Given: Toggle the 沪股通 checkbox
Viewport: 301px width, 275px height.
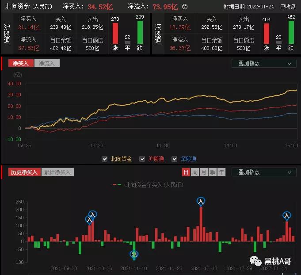Looking at the screenshot, I should pos(142,159).
